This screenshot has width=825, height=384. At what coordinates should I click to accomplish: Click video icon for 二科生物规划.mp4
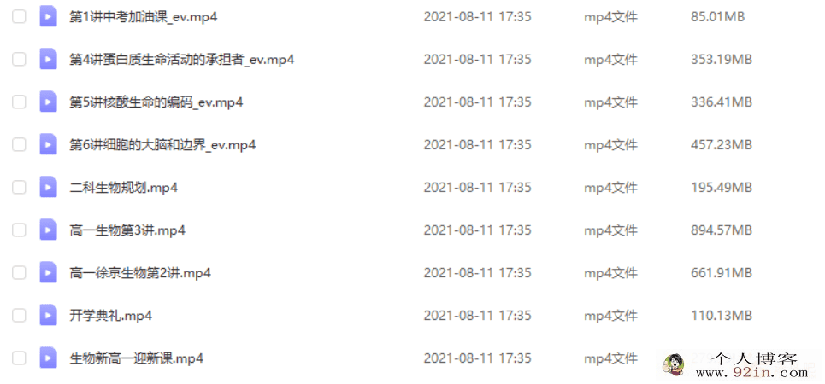click(x=49, y=188)
